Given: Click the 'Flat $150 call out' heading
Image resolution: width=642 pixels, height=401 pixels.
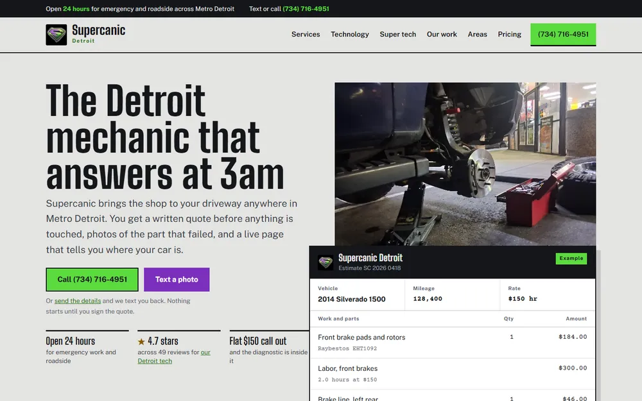Looking at the screenshot, I should coord(257,341).
